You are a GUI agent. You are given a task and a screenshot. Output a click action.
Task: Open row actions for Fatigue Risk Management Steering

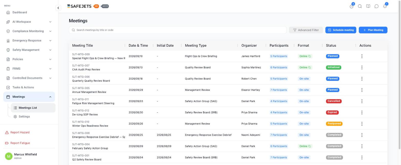click(x=362, y=101)
